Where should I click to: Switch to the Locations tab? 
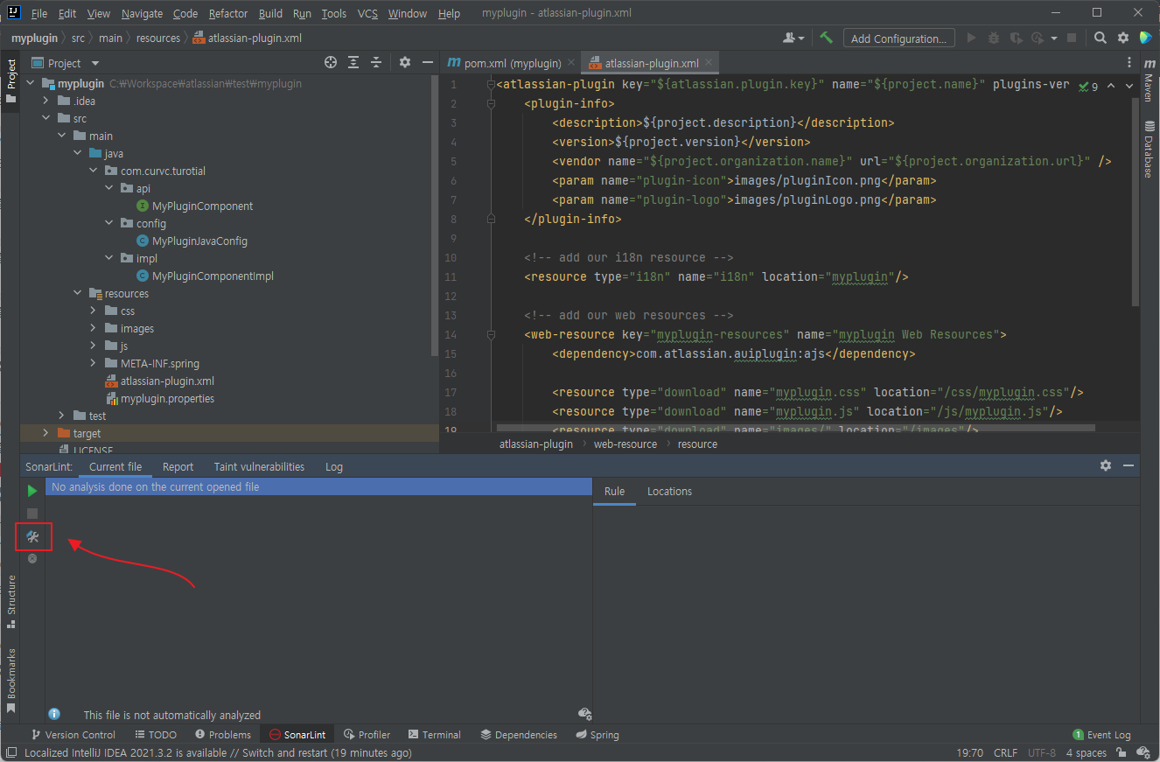(x=669, y=492)
